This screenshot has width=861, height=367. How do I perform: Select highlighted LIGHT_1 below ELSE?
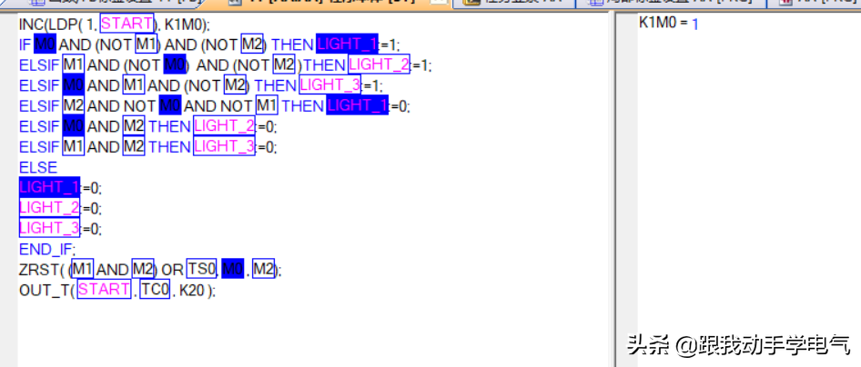pos(49,187)
